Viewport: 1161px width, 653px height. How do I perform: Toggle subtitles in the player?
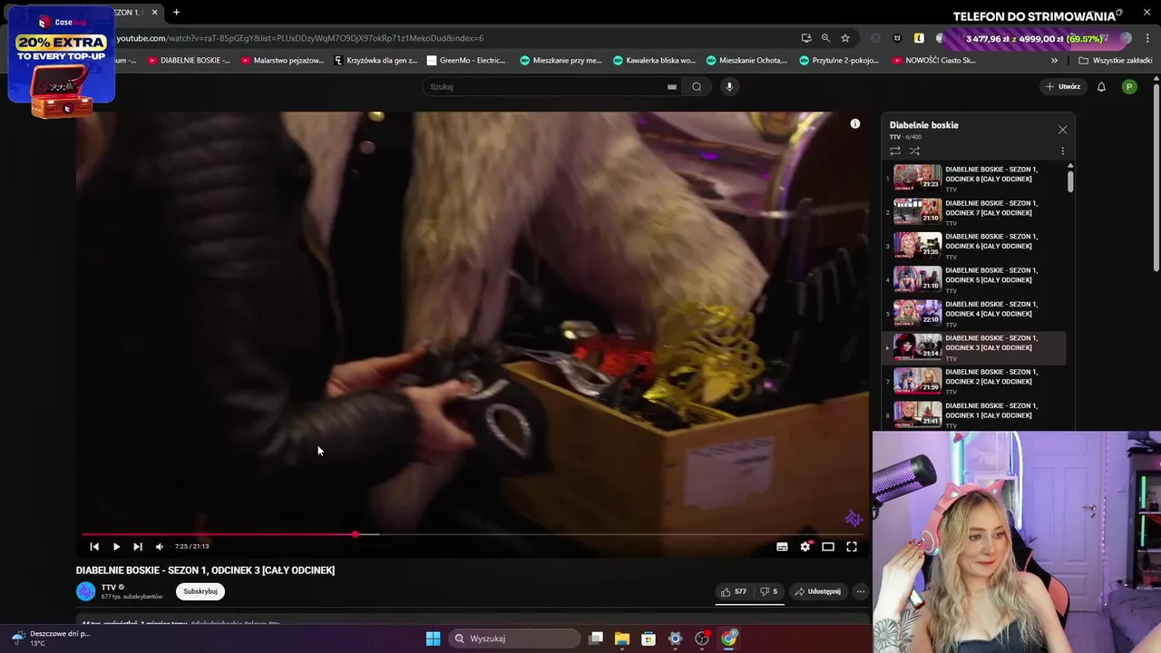tap(782, 547)
